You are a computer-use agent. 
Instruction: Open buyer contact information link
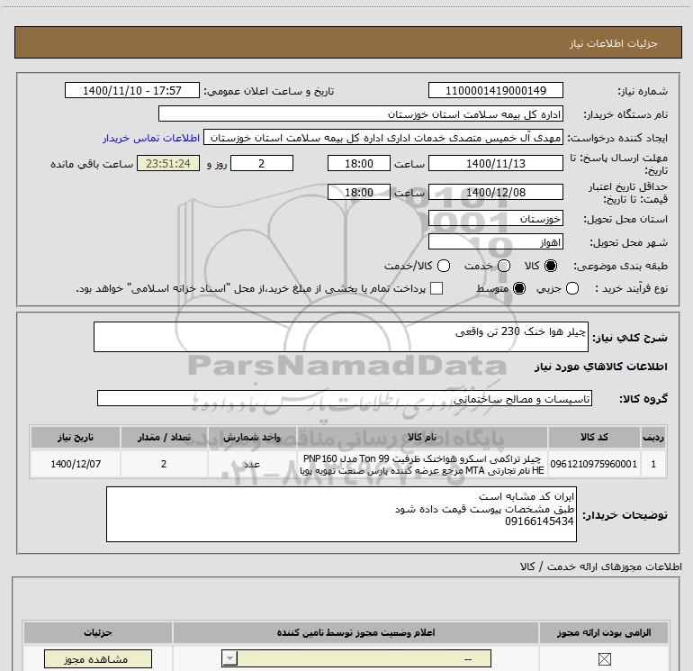point(151,138)
